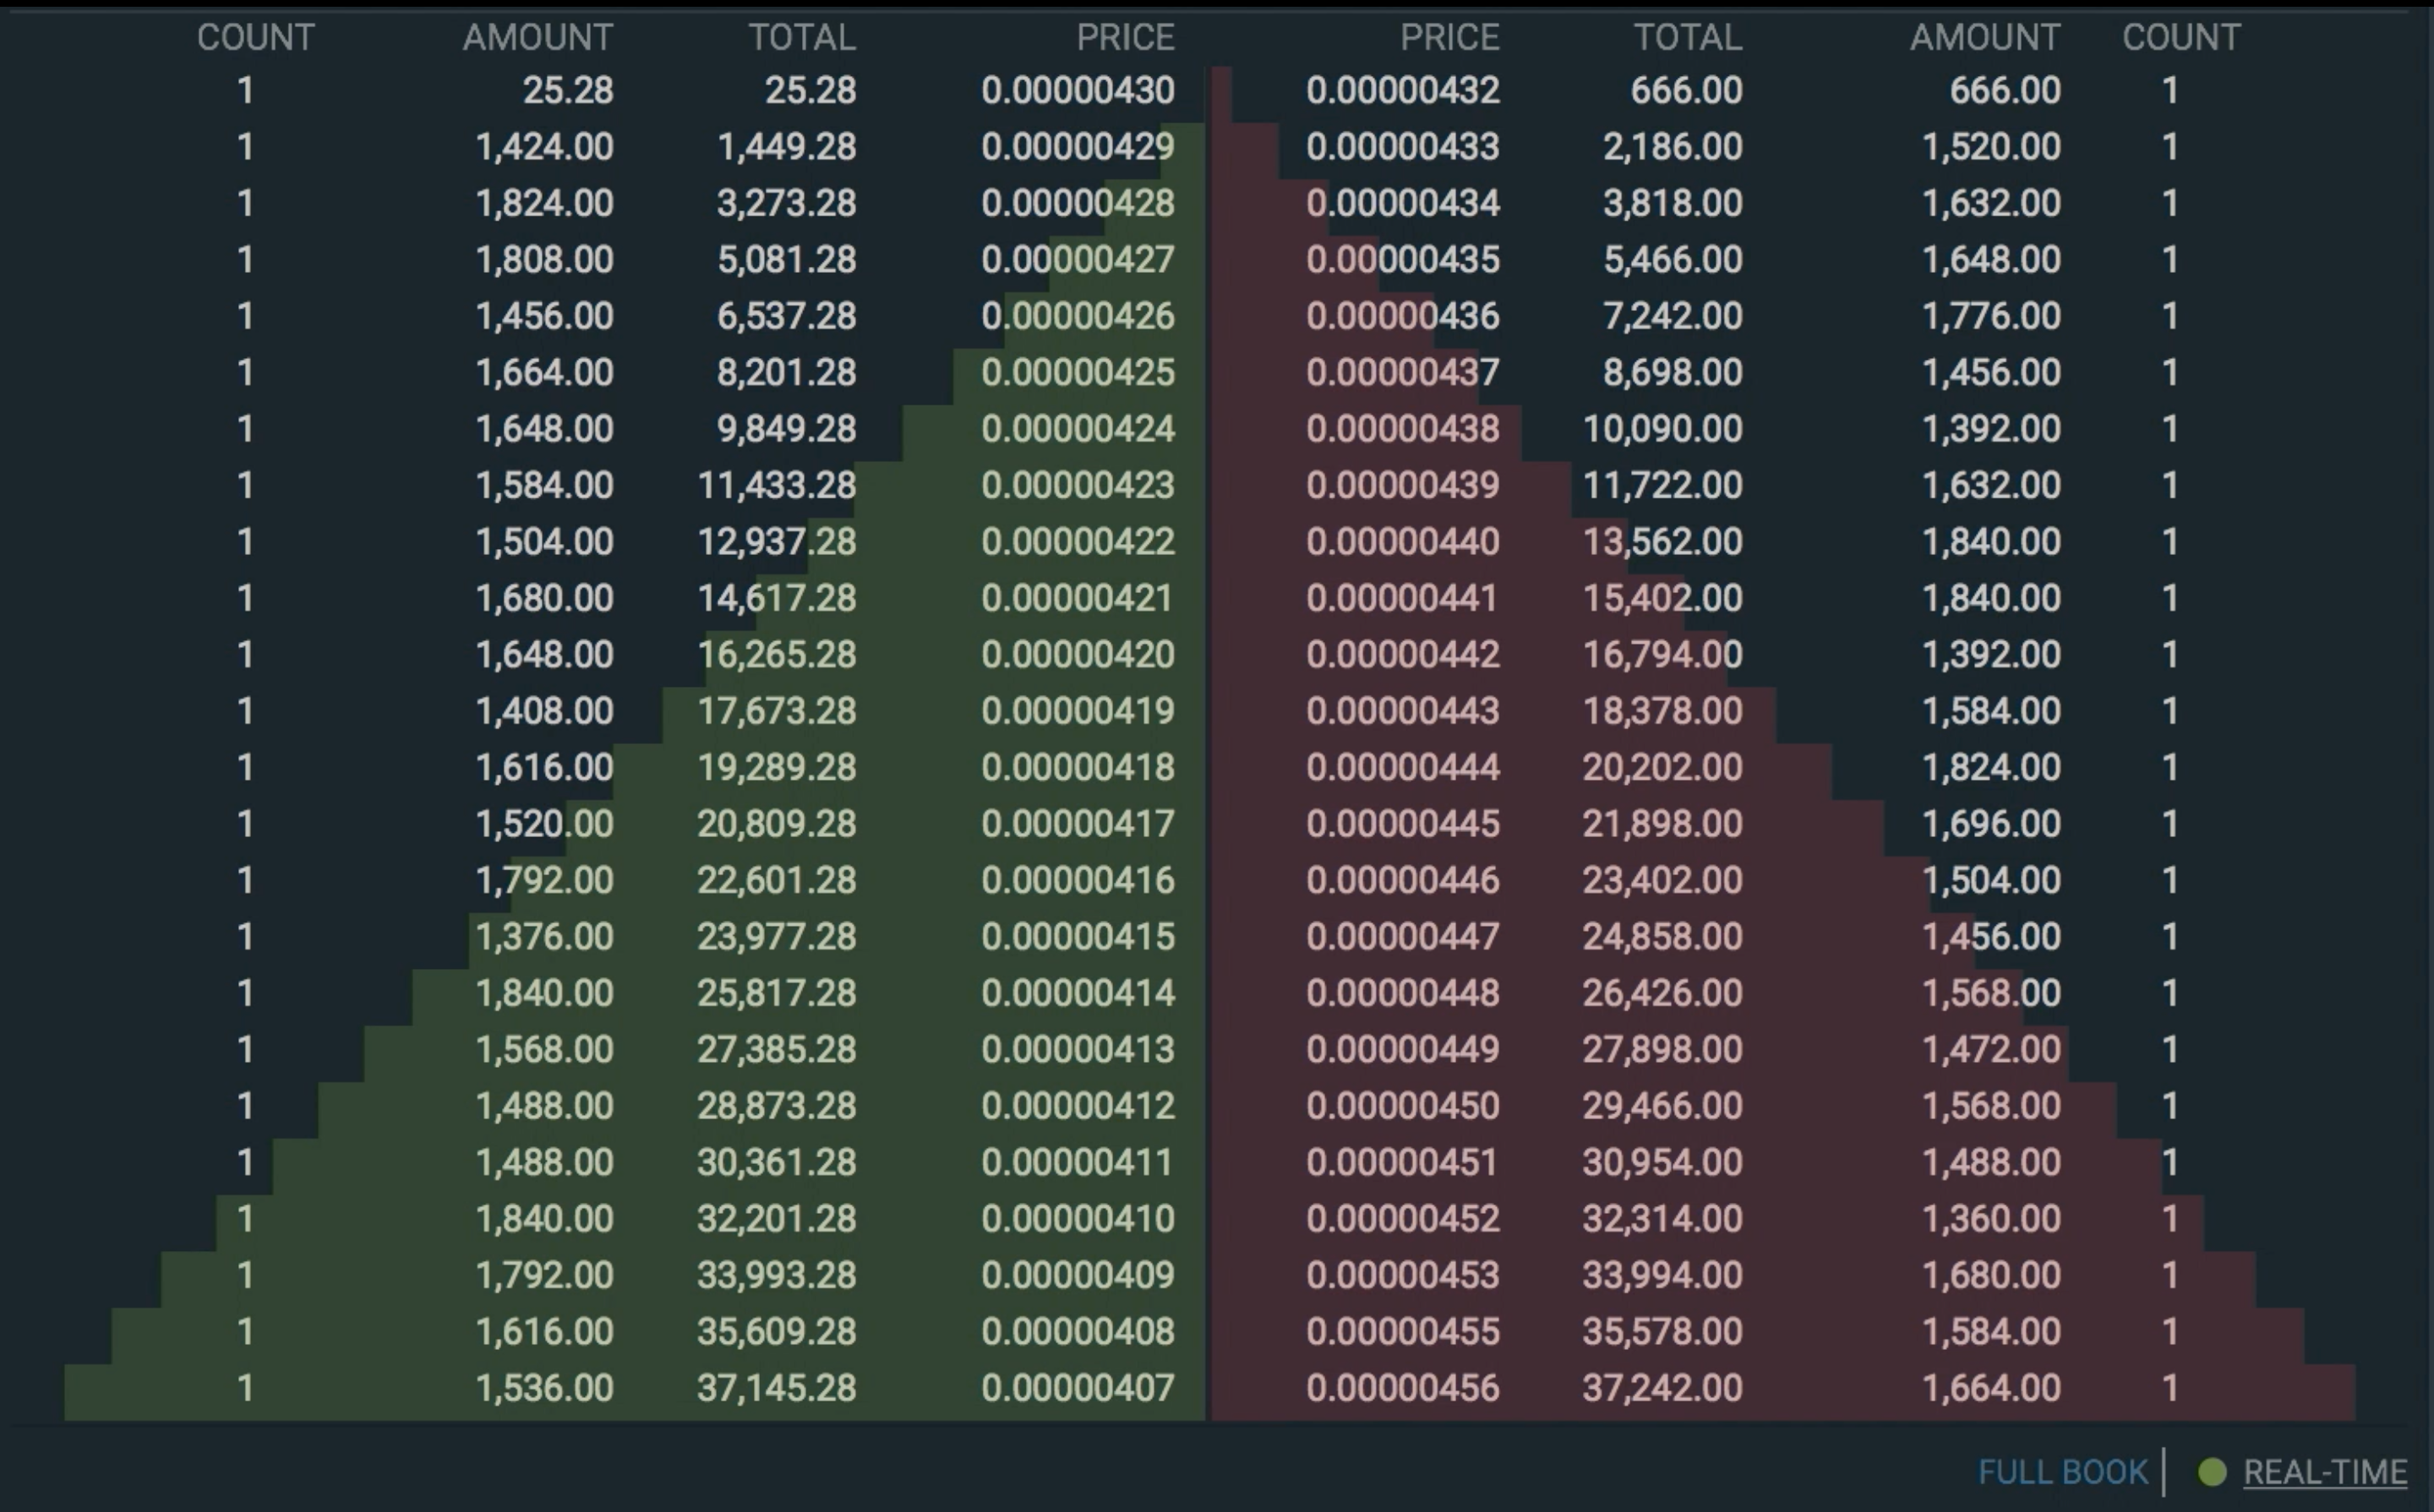Click bid price 0.00000425 row
Image resolution: width=2434 pixels, height=1512 pixels.
[x=1078, y=373]
